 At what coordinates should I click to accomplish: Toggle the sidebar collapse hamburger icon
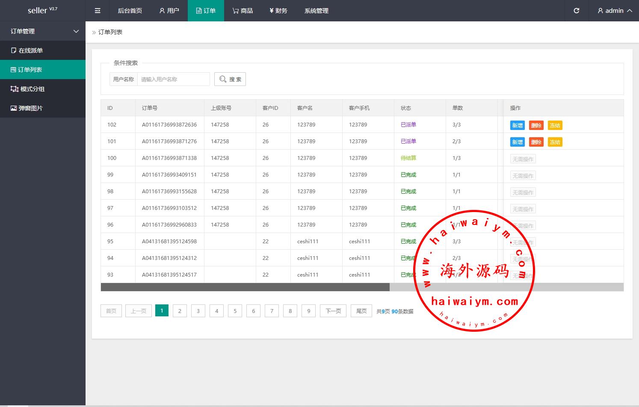click(98, 11)
